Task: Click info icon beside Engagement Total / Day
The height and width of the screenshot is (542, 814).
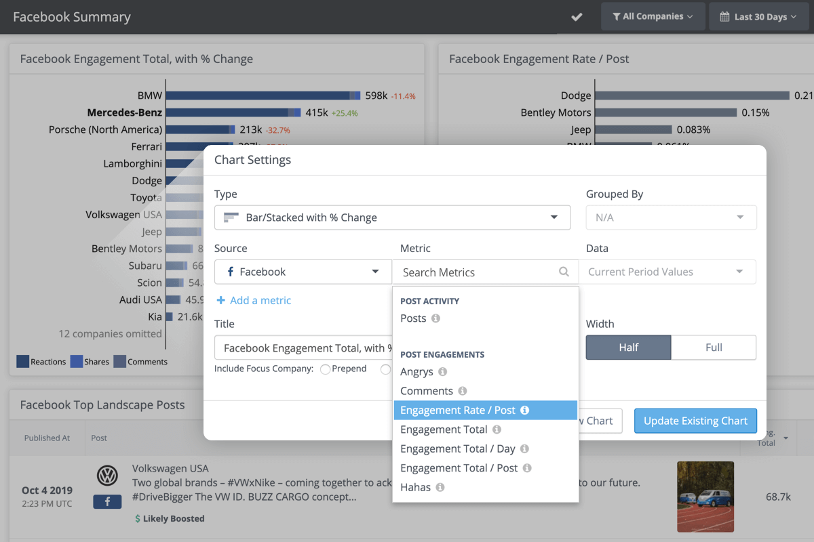Action: point(524,449)
